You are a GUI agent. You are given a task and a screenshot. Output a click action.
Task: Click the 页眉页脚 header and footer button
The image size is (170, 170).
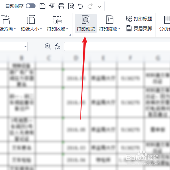139,29
